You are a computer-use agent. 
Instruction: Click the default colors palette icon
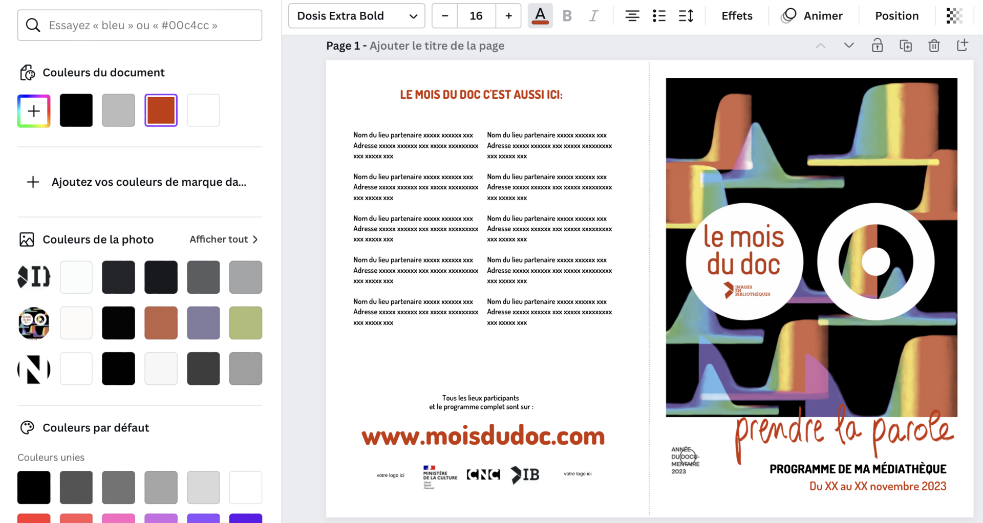(x=27, y=428)
